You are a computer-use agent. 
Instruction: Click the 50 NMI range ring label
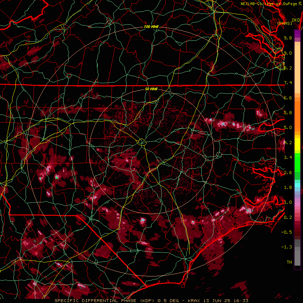[x=151, y=89]
